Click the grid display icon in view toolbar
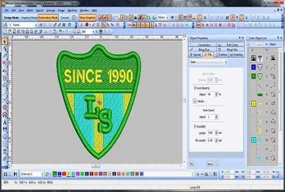The width and height of the screenshot is (285, 192). pos(127,18)
